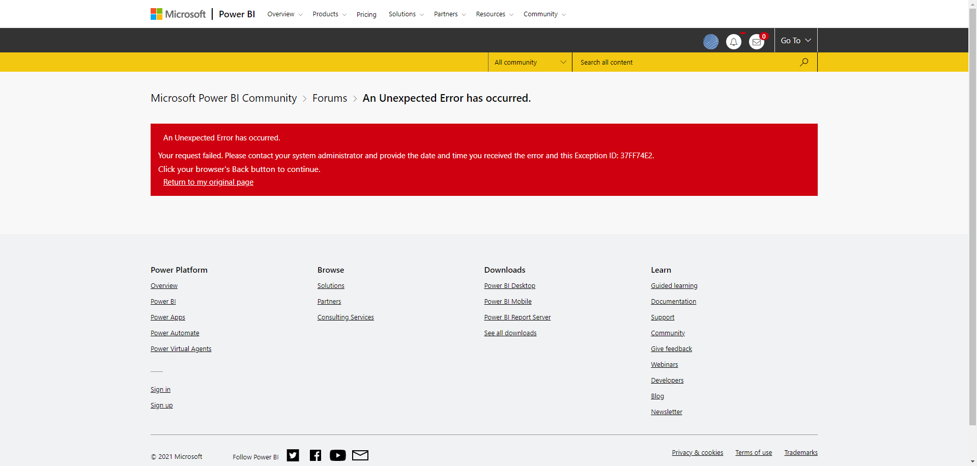
Task: Click Return to my original page
Action: click(208, 182)
